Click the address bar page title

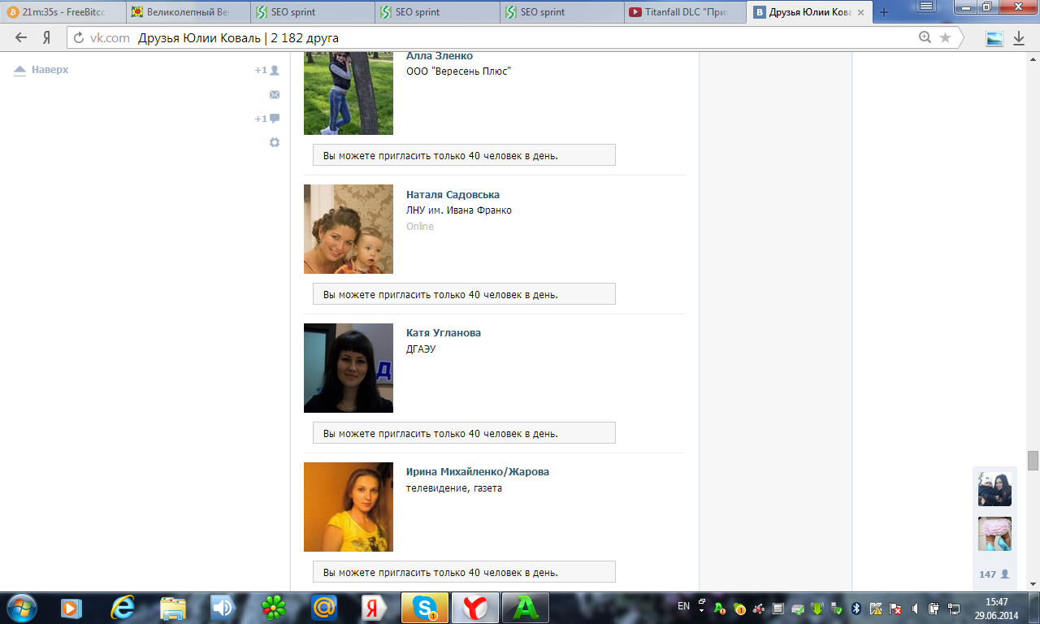click(x=238, y=38)
